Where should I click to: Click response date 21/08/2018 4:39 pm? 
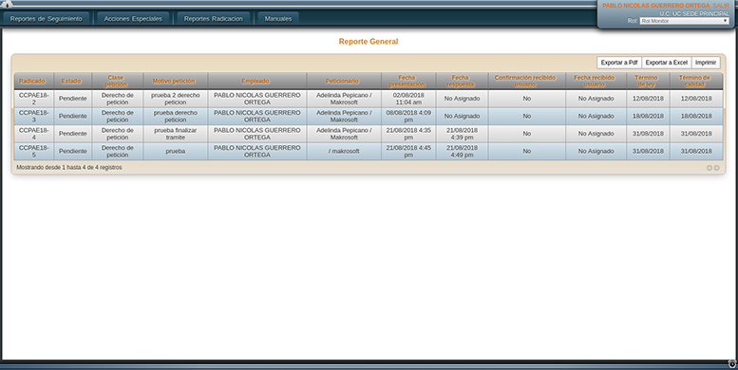(463, 134)
